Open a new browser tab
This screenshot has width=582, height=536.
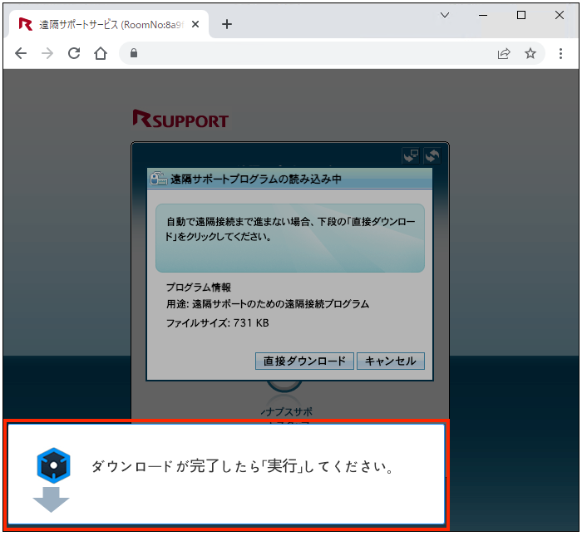(227, 24)
